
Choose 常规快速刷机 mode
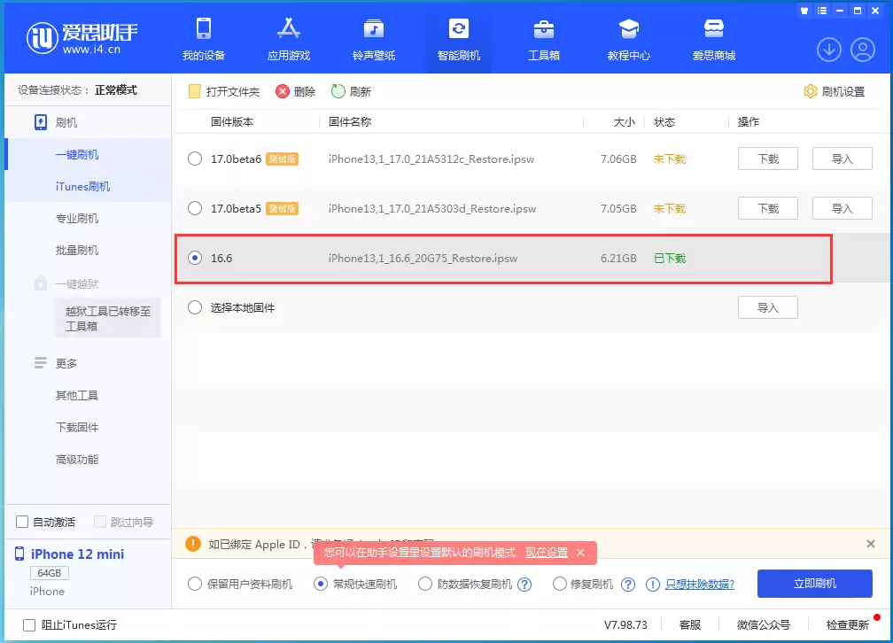tap(321, 584)
